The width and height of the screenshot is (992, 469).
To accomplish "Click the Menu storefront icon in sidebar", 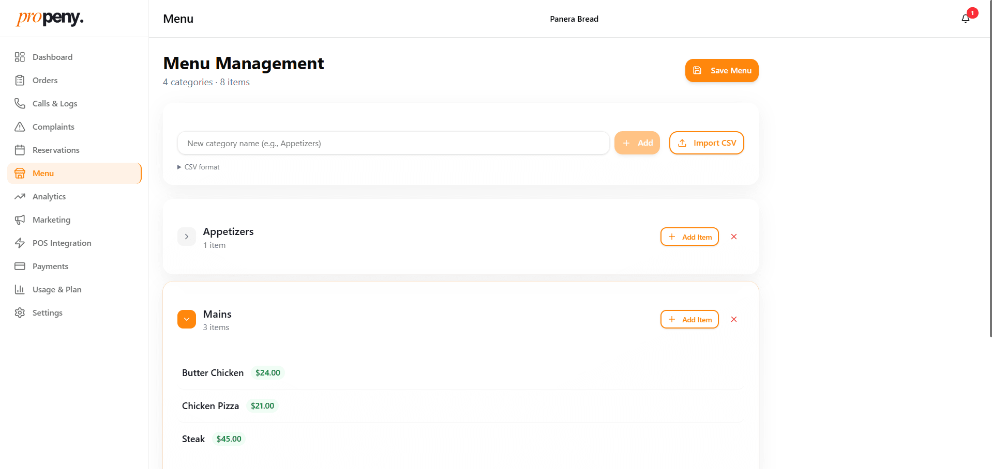I will click(x=20, y=173).
